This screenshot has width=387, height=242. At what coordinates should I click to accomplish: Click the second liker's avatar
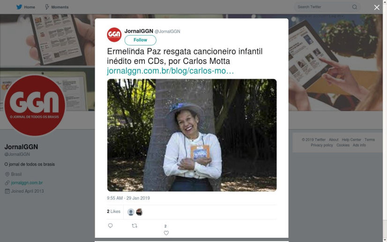140,212
